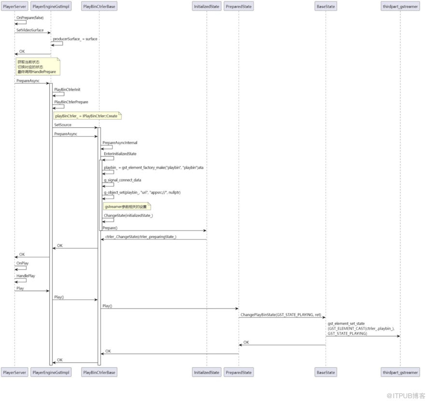
Task: Select the g_signal_connect_data message label
Action: click(x=122, y=180)
